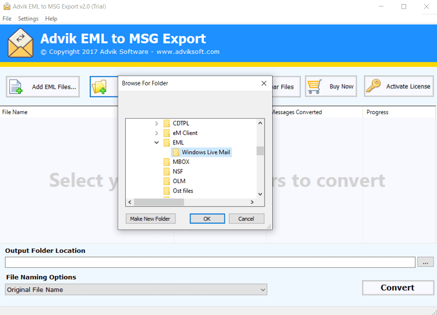437x315 pixels.
Task: Click the EML folder icon
Action: 167,142
